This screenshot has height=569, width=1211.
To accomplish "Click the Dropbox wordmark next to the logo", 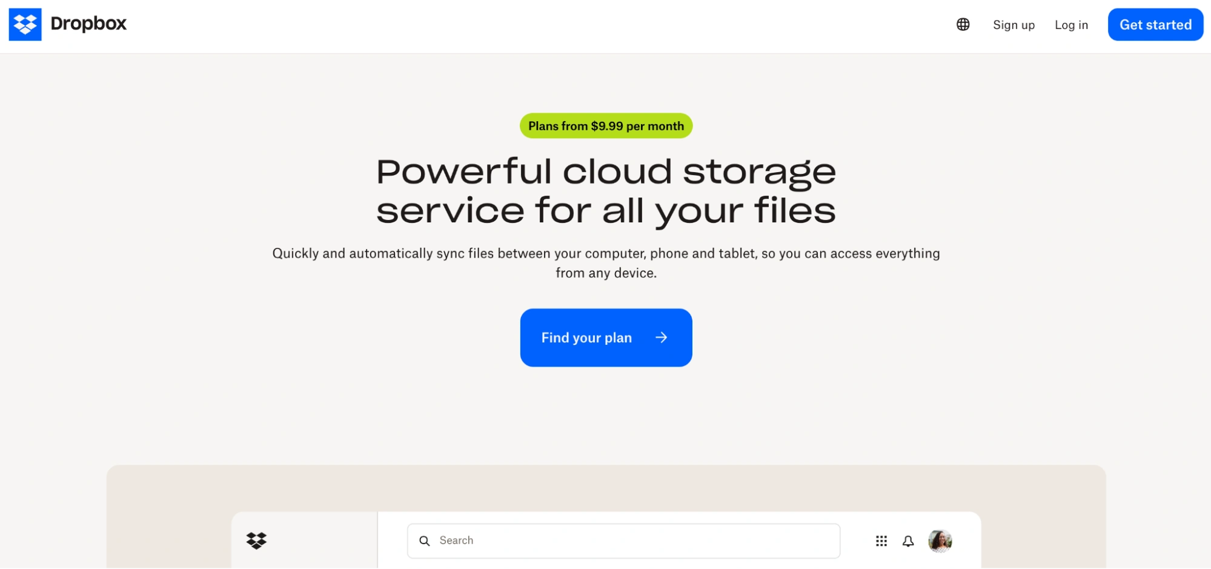I will [x=88, y=24].
